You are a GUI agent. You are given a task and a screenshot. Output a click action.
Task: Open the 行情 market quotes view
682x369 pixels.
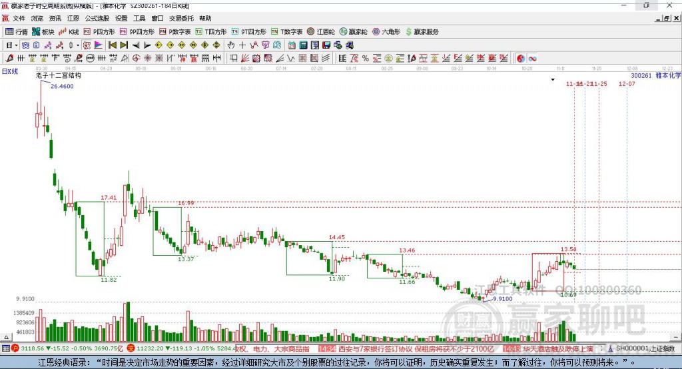pyautogui.click(x=17, y=31)
